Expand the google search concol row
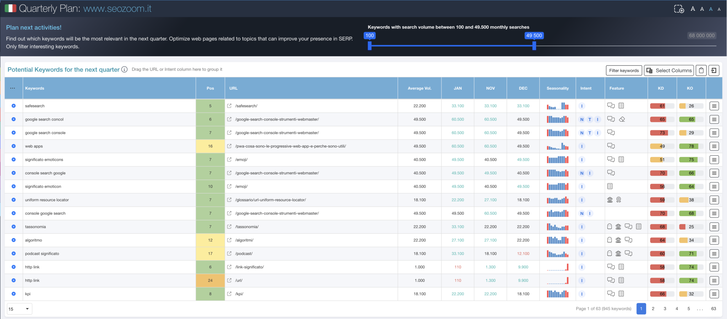This screenshot has height=319, width=727. pos(13,119)
